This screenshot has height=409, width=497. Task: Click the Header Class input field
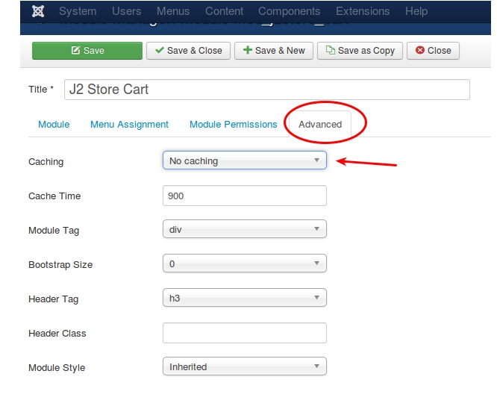(x=245, y=333)
